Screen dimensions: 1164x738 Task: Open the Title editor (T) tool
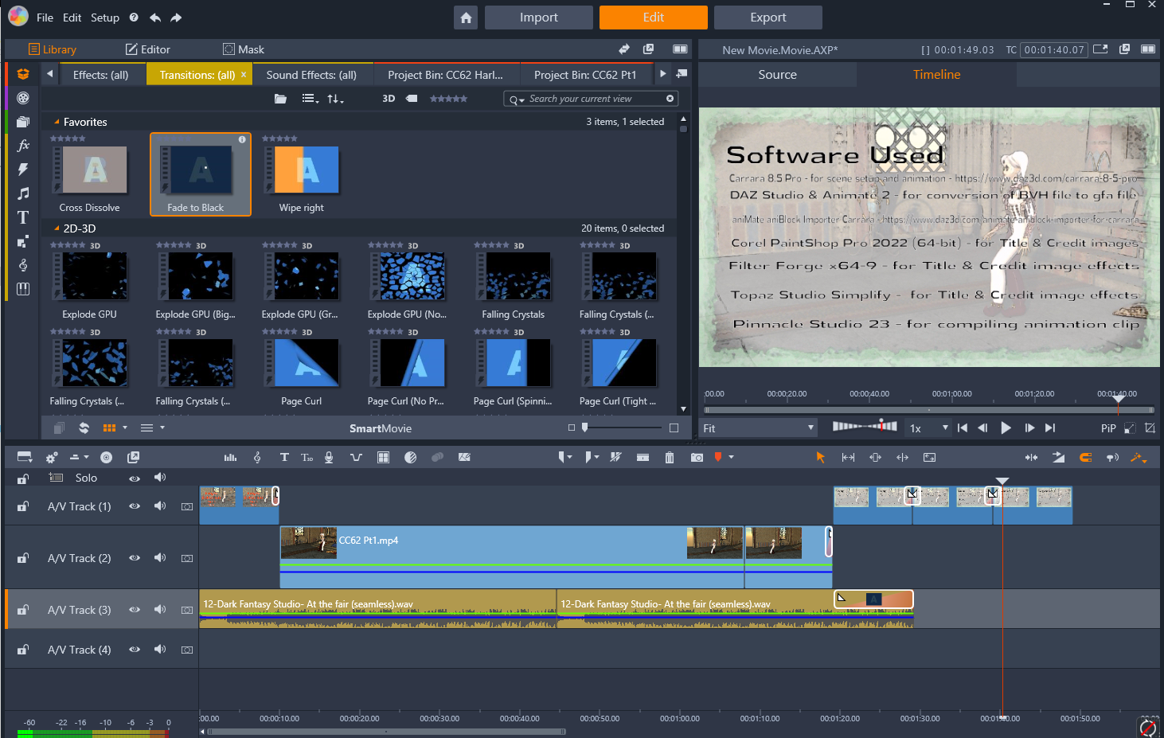click(284, 457)
